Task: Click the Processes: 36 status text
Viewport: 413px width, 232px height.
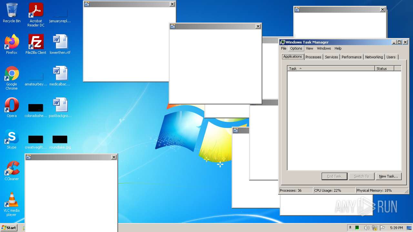Action: tap(291, 190)
